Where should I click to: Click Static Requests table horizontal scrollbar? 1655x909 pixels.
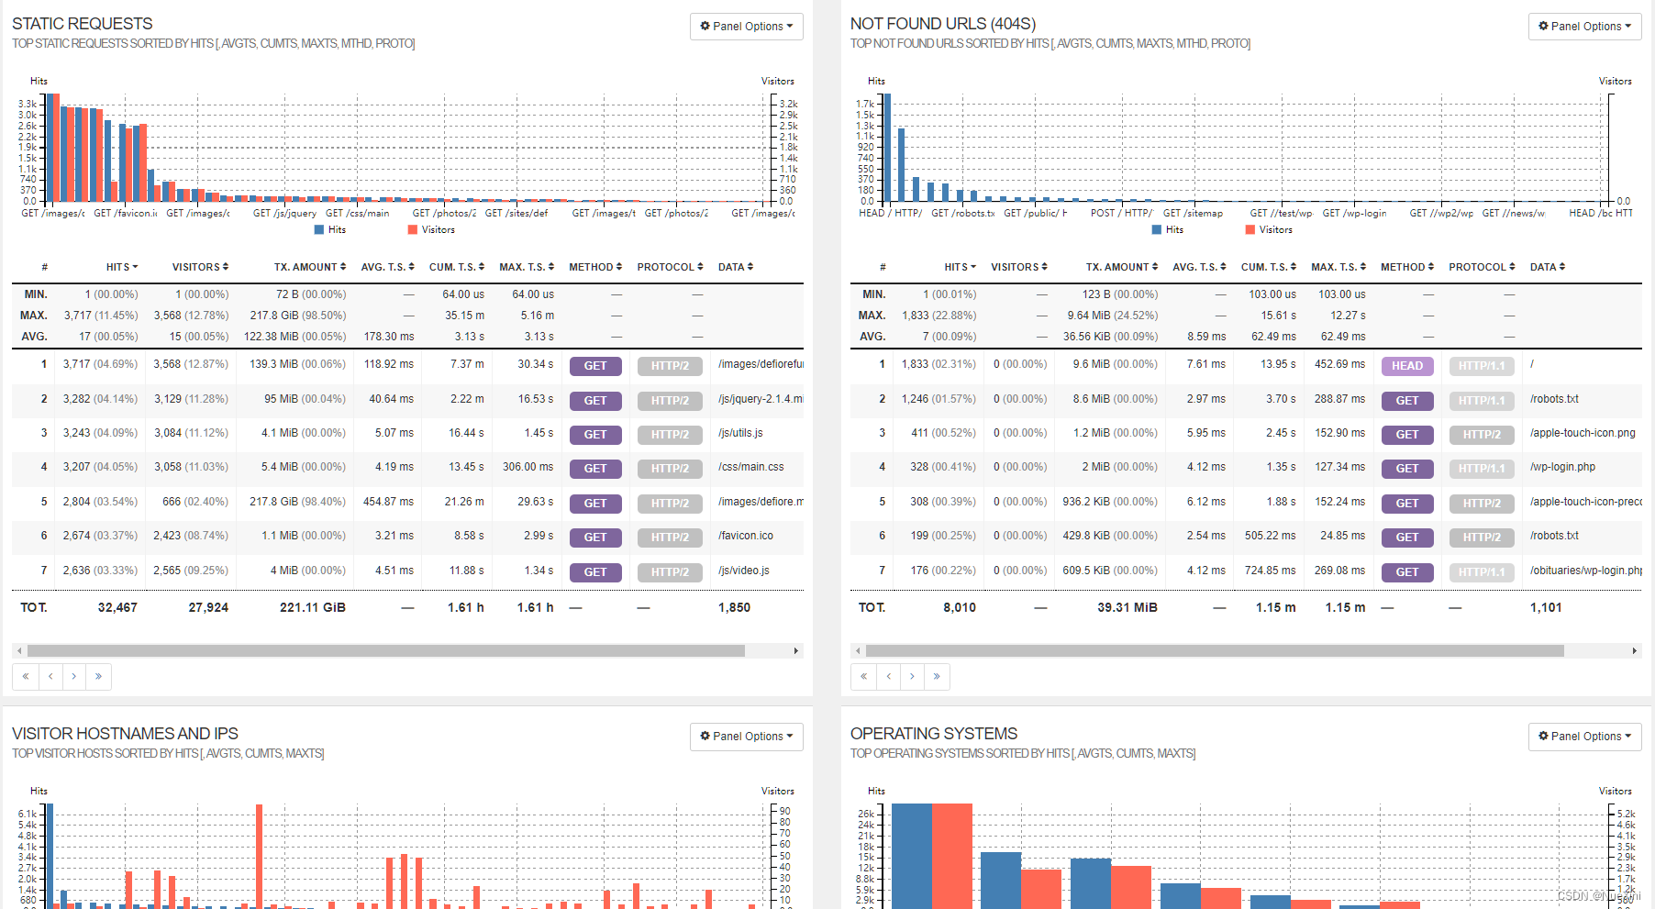386,651
